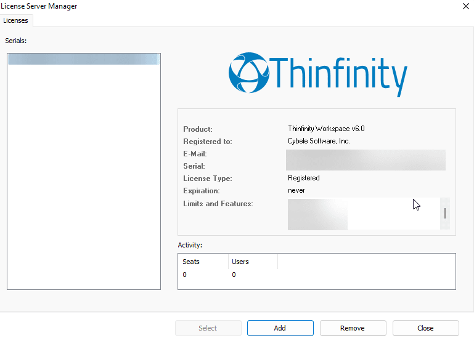Image resolution: width=474 pixels, height=341 pixels.
Task: Switch to the Licenses tab
Action: point(16,20)
